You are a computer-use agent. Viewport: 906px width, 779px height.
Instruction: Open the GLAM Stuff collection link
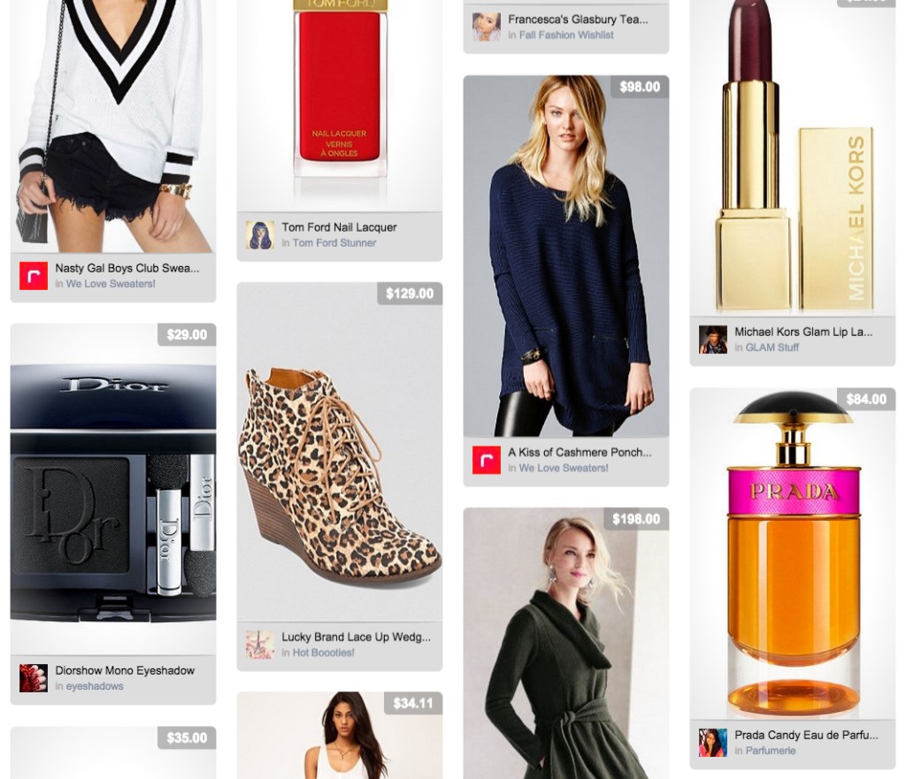(x=772, y=347)
